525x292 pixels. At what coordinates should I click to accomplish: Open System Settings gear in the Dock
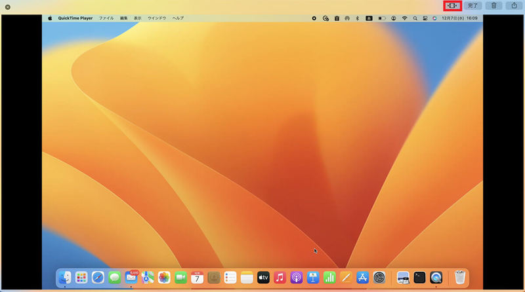pos(379,278)
